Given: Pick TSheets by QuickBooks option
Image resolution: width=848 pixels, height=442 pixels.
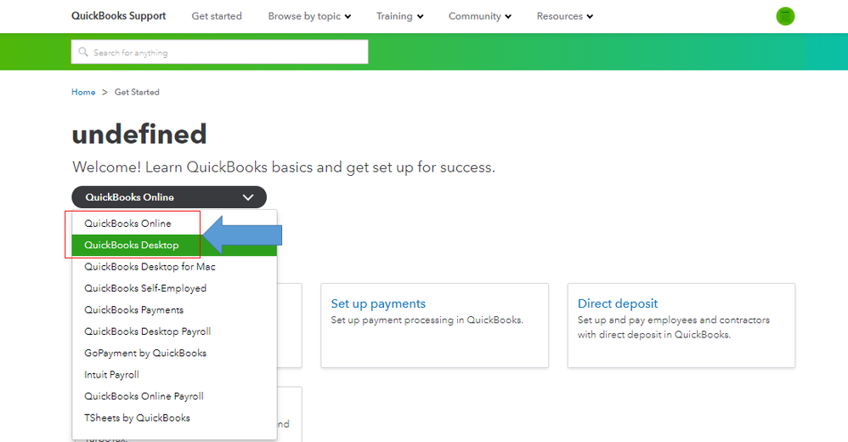Looking at the screenshot, I should point(174,418).
